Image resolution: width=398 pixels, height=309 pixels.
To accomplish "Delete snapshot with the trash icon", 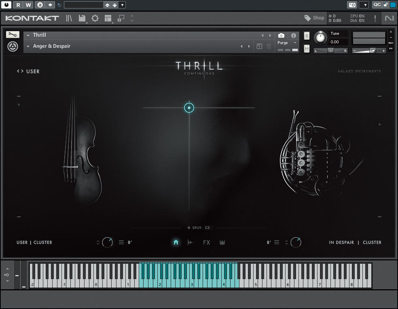I will [269, 46].
